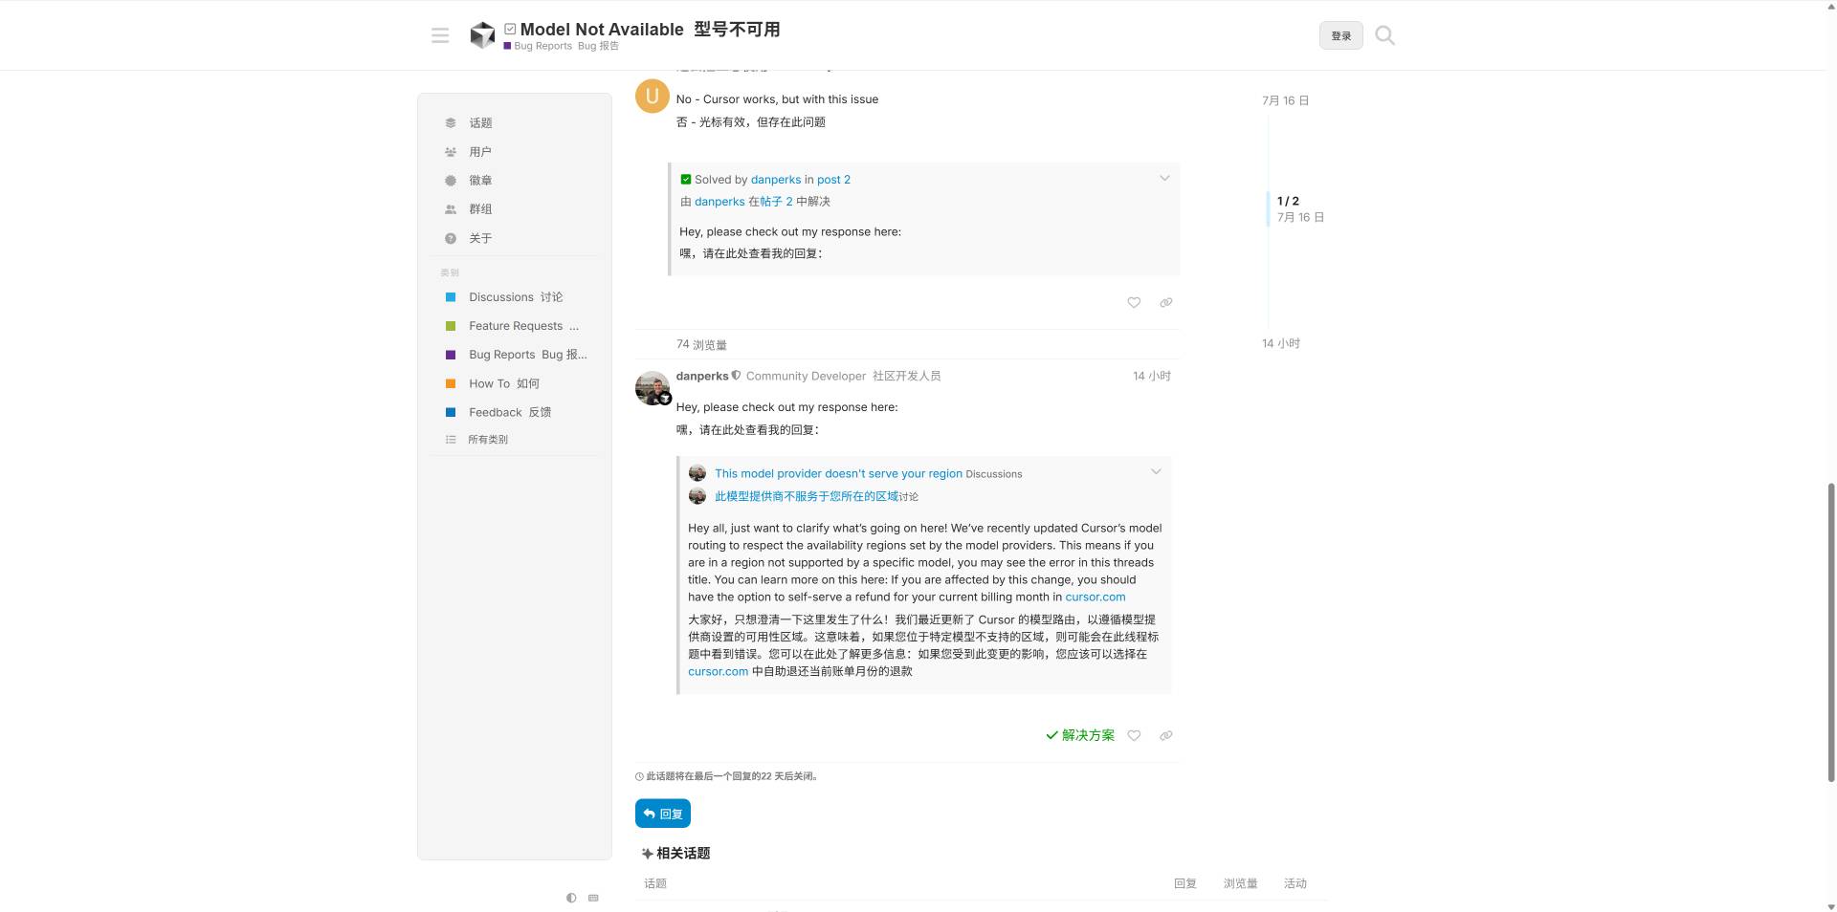Copy link of danperks reply
The height and width of the screenshot is (912, 1837).
click(x=1165, y=735)
